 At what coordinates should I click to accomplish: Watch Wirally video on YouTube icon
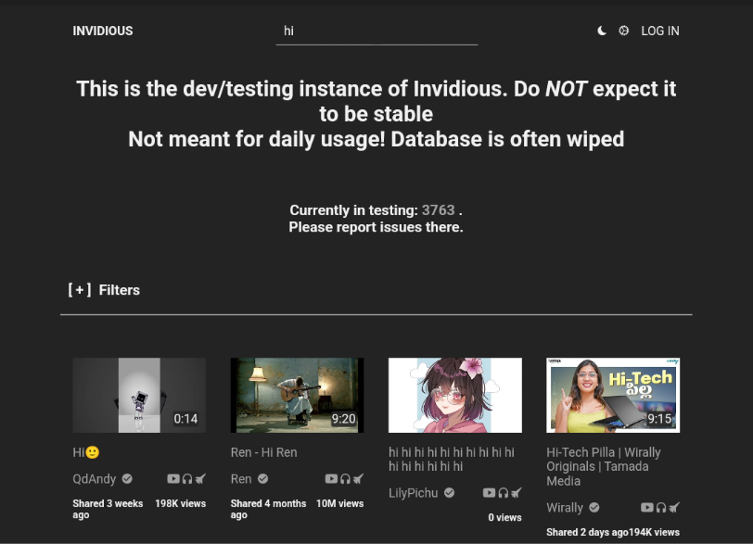click(x=647, y=508)
